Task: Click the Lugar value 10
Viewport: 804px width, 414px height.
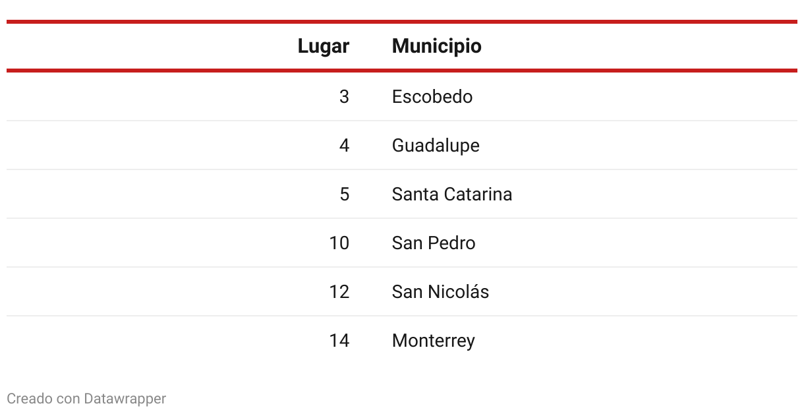Action: 339,243
